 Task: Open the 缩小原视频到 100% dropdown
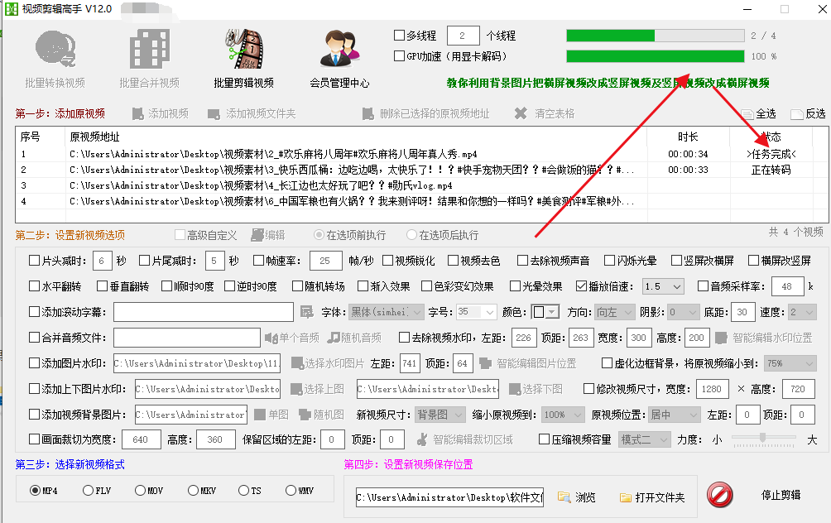click(x=564, y=415)
